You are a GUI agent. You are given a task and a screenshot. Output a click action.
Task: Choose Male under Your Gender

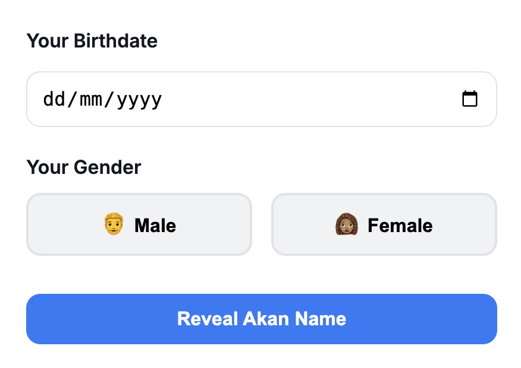[x=139, y=224]
